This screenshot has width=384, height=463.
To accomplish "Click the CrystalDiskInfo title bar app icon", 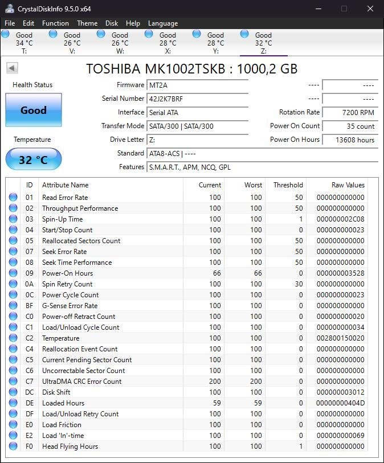I will tap(10, 9).
